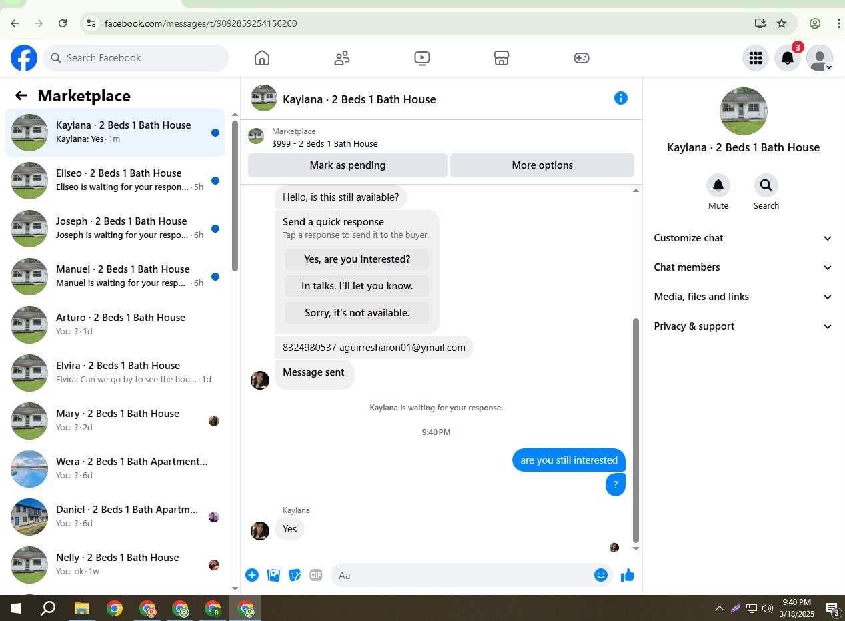Open Windows taskbar search
Viewport: 845px width, 621px height.
point(48,608)
